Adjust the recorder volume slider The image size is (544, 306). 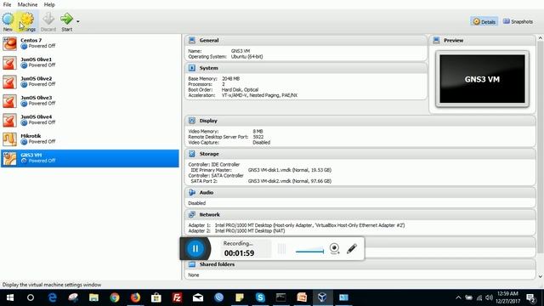pos(309,251)
